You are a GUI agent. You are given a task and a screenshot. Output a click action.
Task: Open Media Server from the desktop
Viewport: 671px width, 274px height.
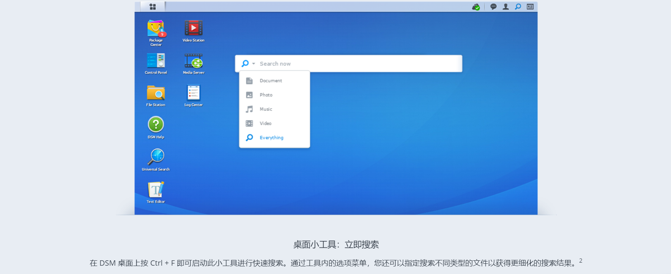click(194, 61)
